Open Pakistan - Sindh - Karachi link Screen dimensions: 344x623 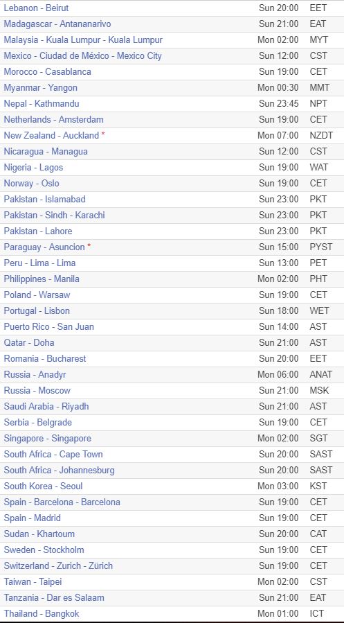point(55,215)
